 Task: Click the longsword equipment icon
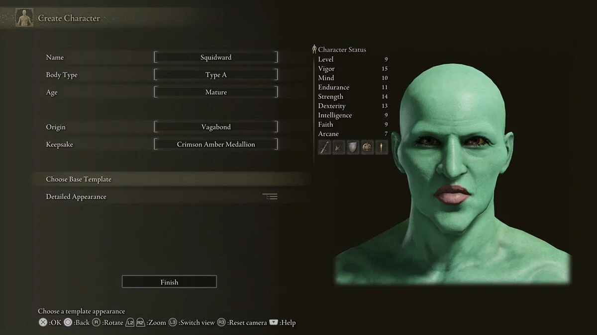(x=324, y=147)
